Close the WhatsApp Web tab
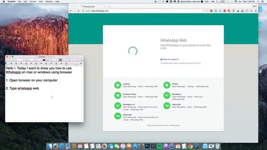Screen dimensions: 267x150 tap(105, 7)
